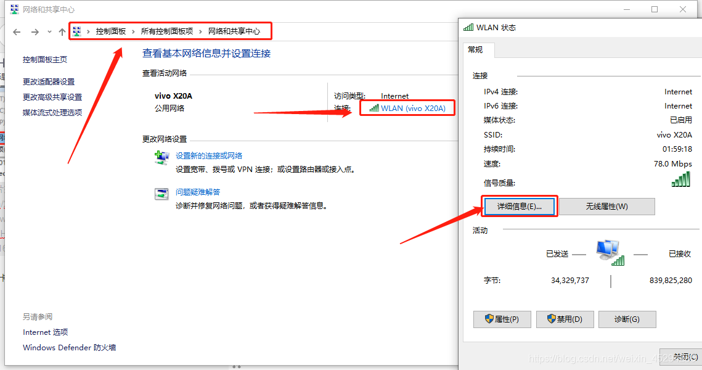Click sent bytes value 34,329,737
This screenshot has width=702, height=370.
coord(570,281)
